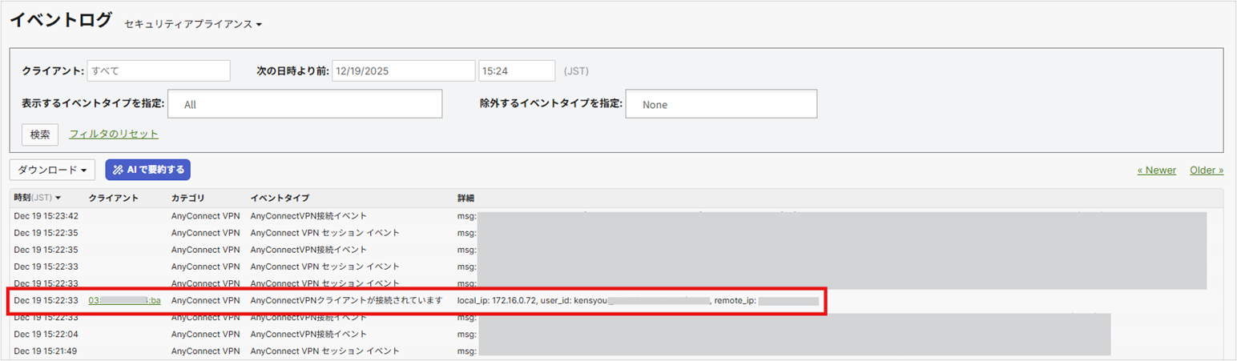Click the (JST) timezone label beside time field

tap(576, 70)
